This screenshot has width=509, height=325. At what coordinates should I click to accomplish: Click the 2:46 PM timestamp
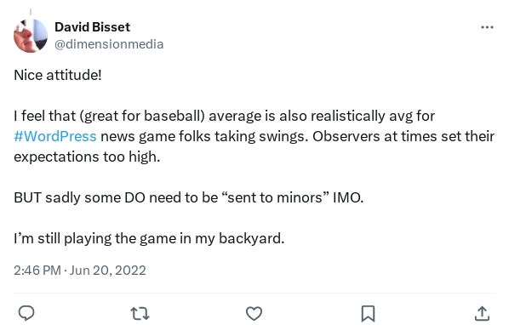37,271
